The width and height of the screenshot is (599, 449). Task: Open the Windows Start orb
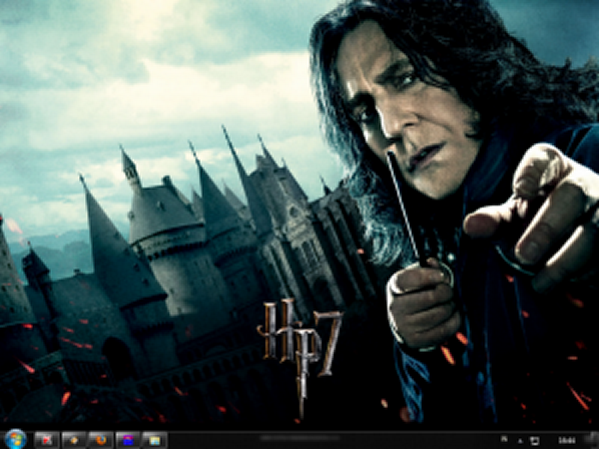[15, 439]
